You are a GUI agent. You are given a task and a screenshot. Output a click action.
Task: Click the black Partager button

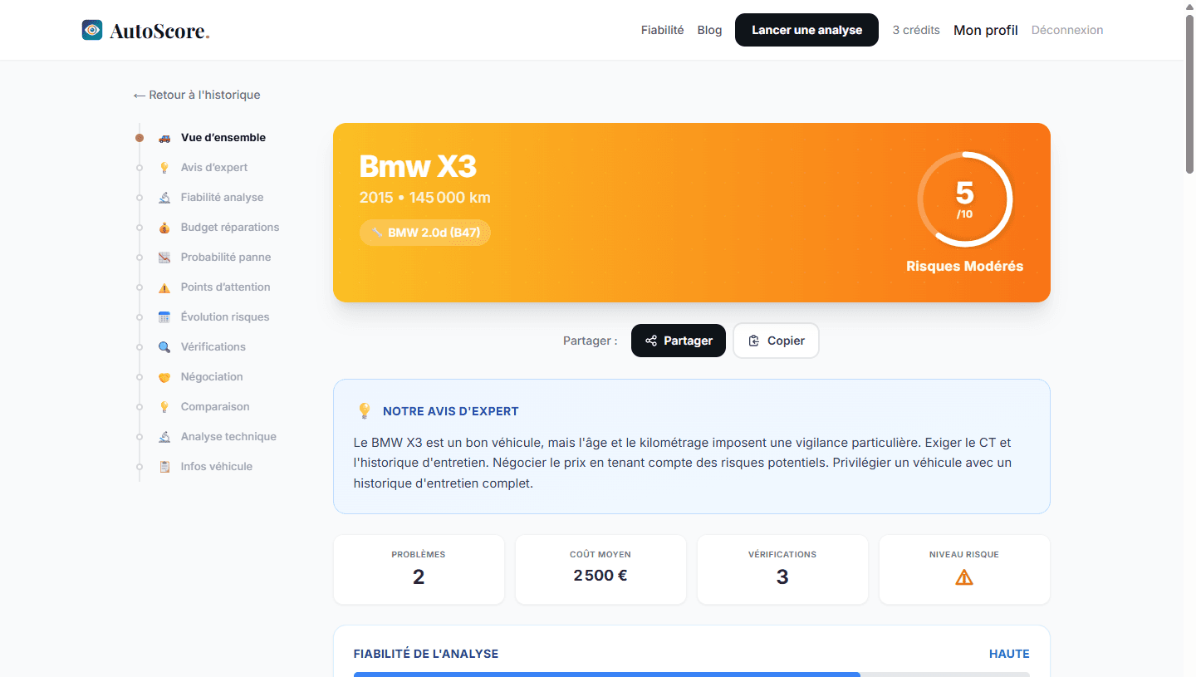[679, 341]
